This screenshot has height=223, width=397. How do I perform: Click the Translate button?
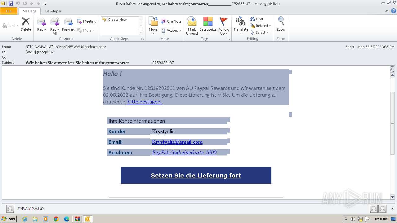241,26
